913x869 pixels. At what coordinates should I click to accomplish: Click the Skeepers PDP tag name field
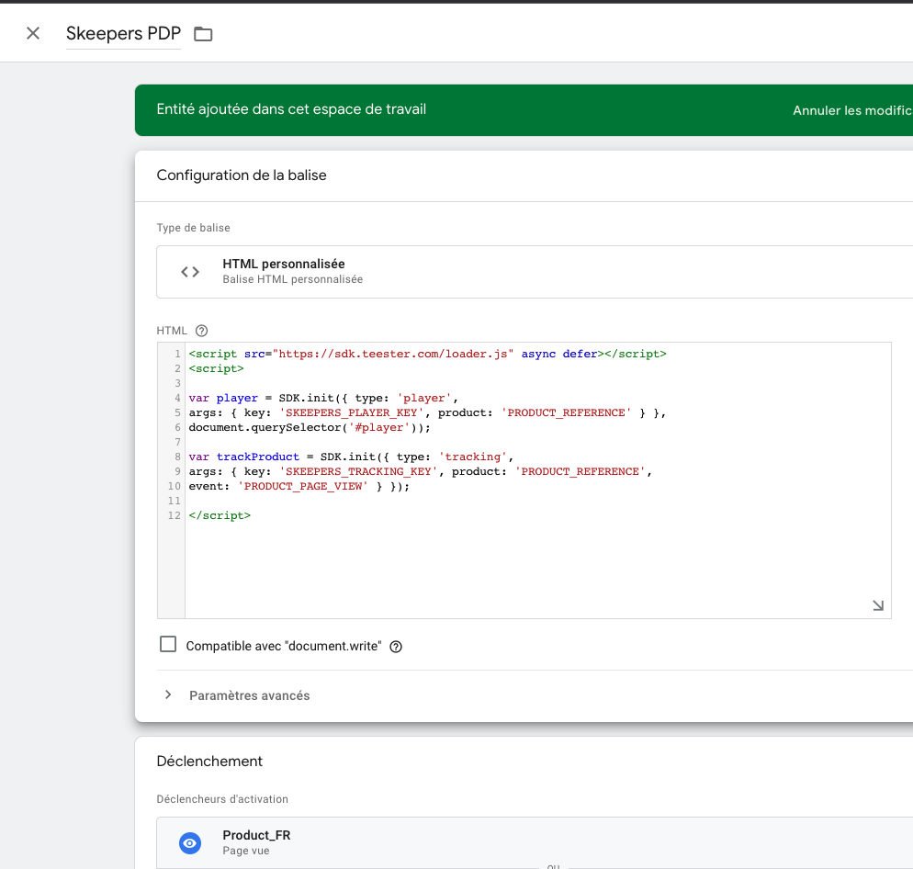click(x=123, y=34)
